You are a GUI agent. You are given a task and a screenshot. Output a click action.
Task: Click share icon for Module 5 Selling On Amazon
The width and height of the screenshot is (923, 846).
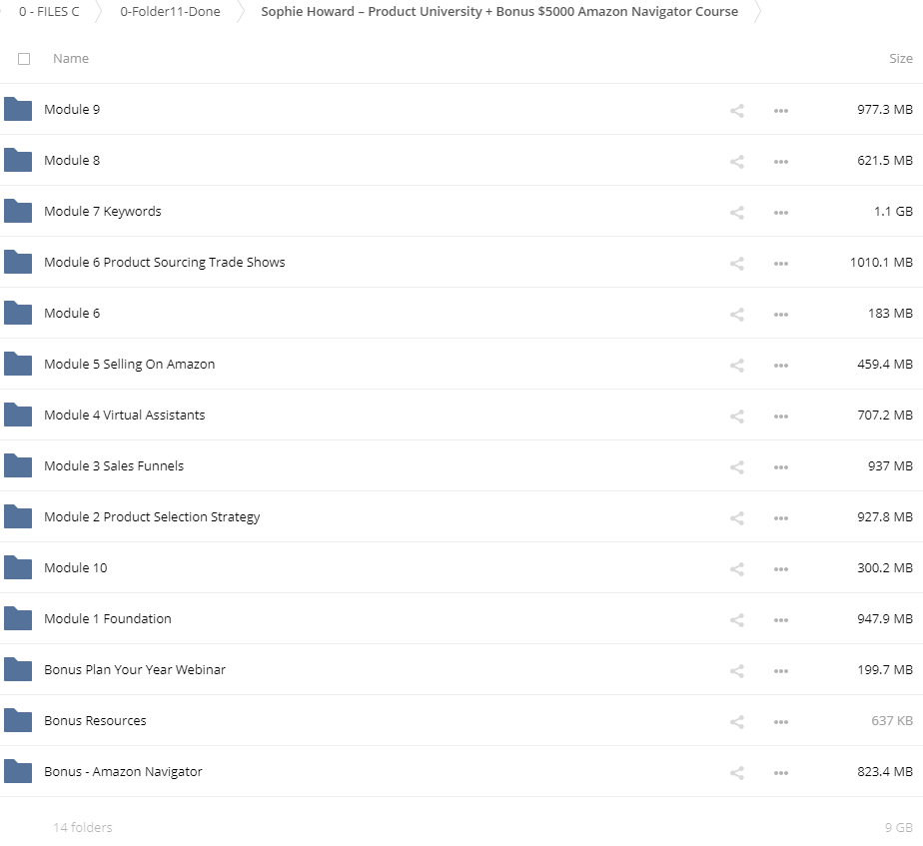tap(737, 366)
